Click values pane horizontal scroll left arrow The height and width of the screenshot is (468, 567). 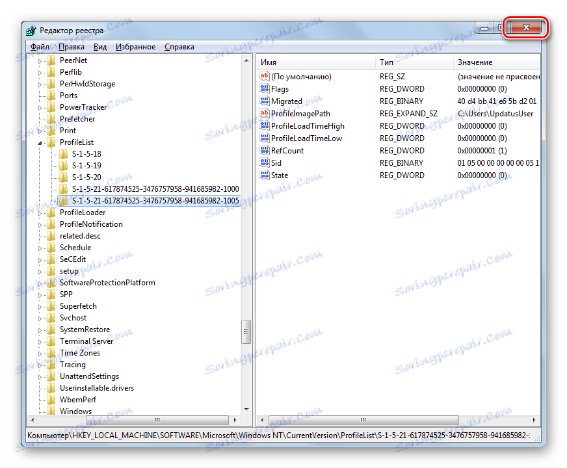pos(262,420)
